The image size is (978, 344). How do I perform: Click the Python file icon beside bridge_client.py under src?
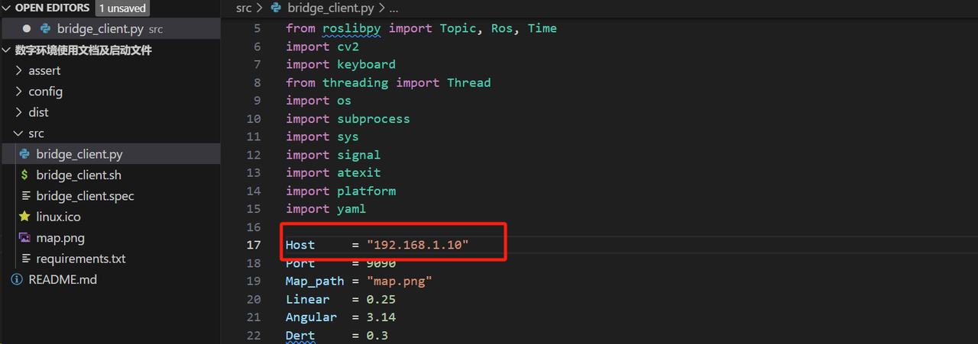click(x=25, y=154)
